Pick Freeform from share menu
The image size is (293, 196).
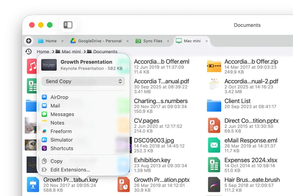61,131
